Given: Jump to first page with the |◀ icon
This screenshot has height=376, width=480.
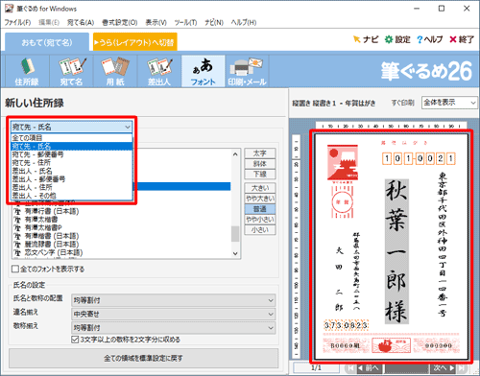Looking at the screenshot, I should point(351,367).
